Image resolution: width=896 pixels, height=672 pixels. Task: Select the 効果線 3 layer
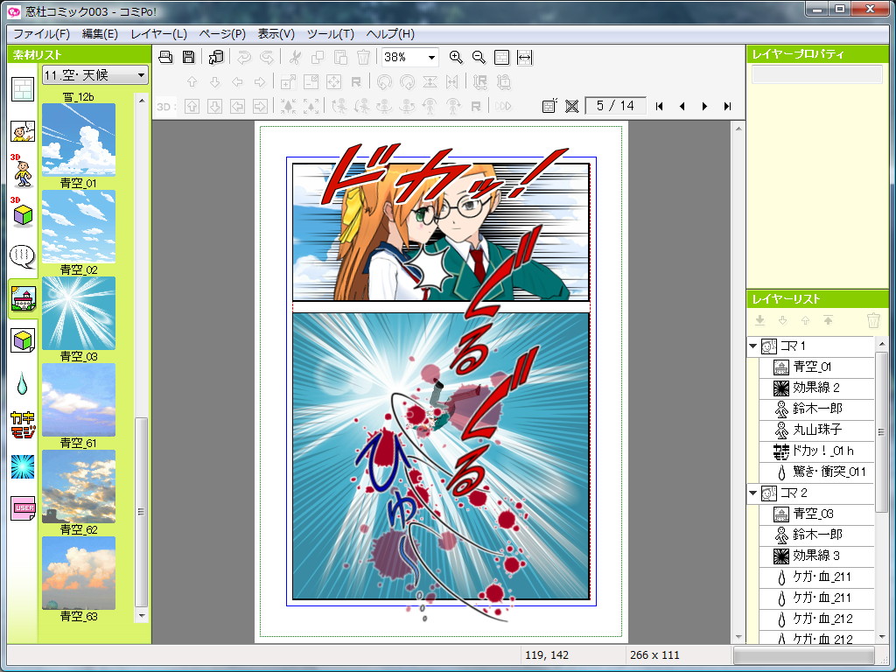click(815, 556)
